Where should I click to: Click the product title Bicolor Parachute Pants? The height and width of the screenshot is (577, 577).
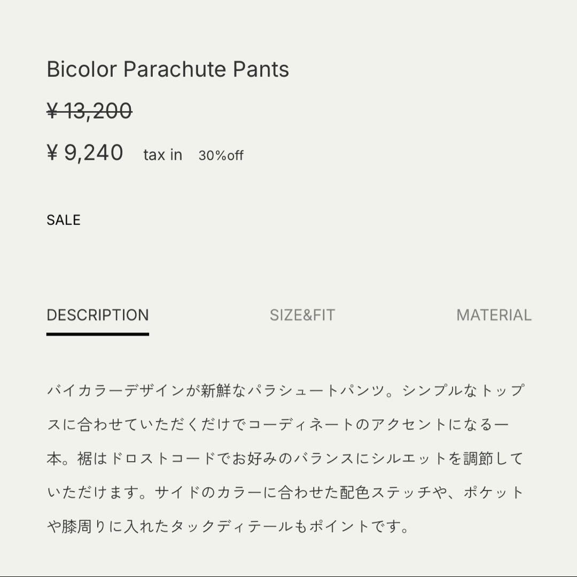(x=167, y=69)
